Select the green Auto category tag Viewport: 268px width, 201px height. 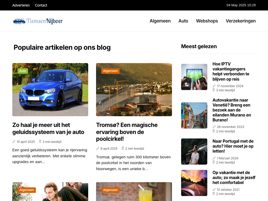(23, 71)
